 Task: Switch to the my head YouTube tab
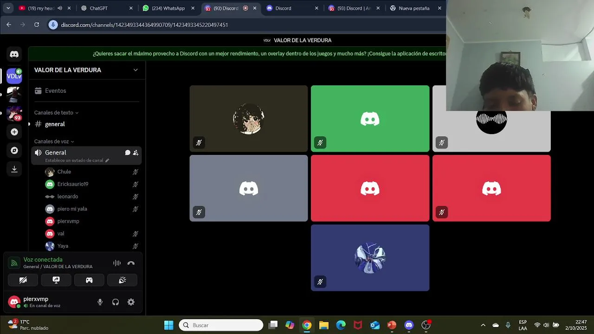point(41,8)
